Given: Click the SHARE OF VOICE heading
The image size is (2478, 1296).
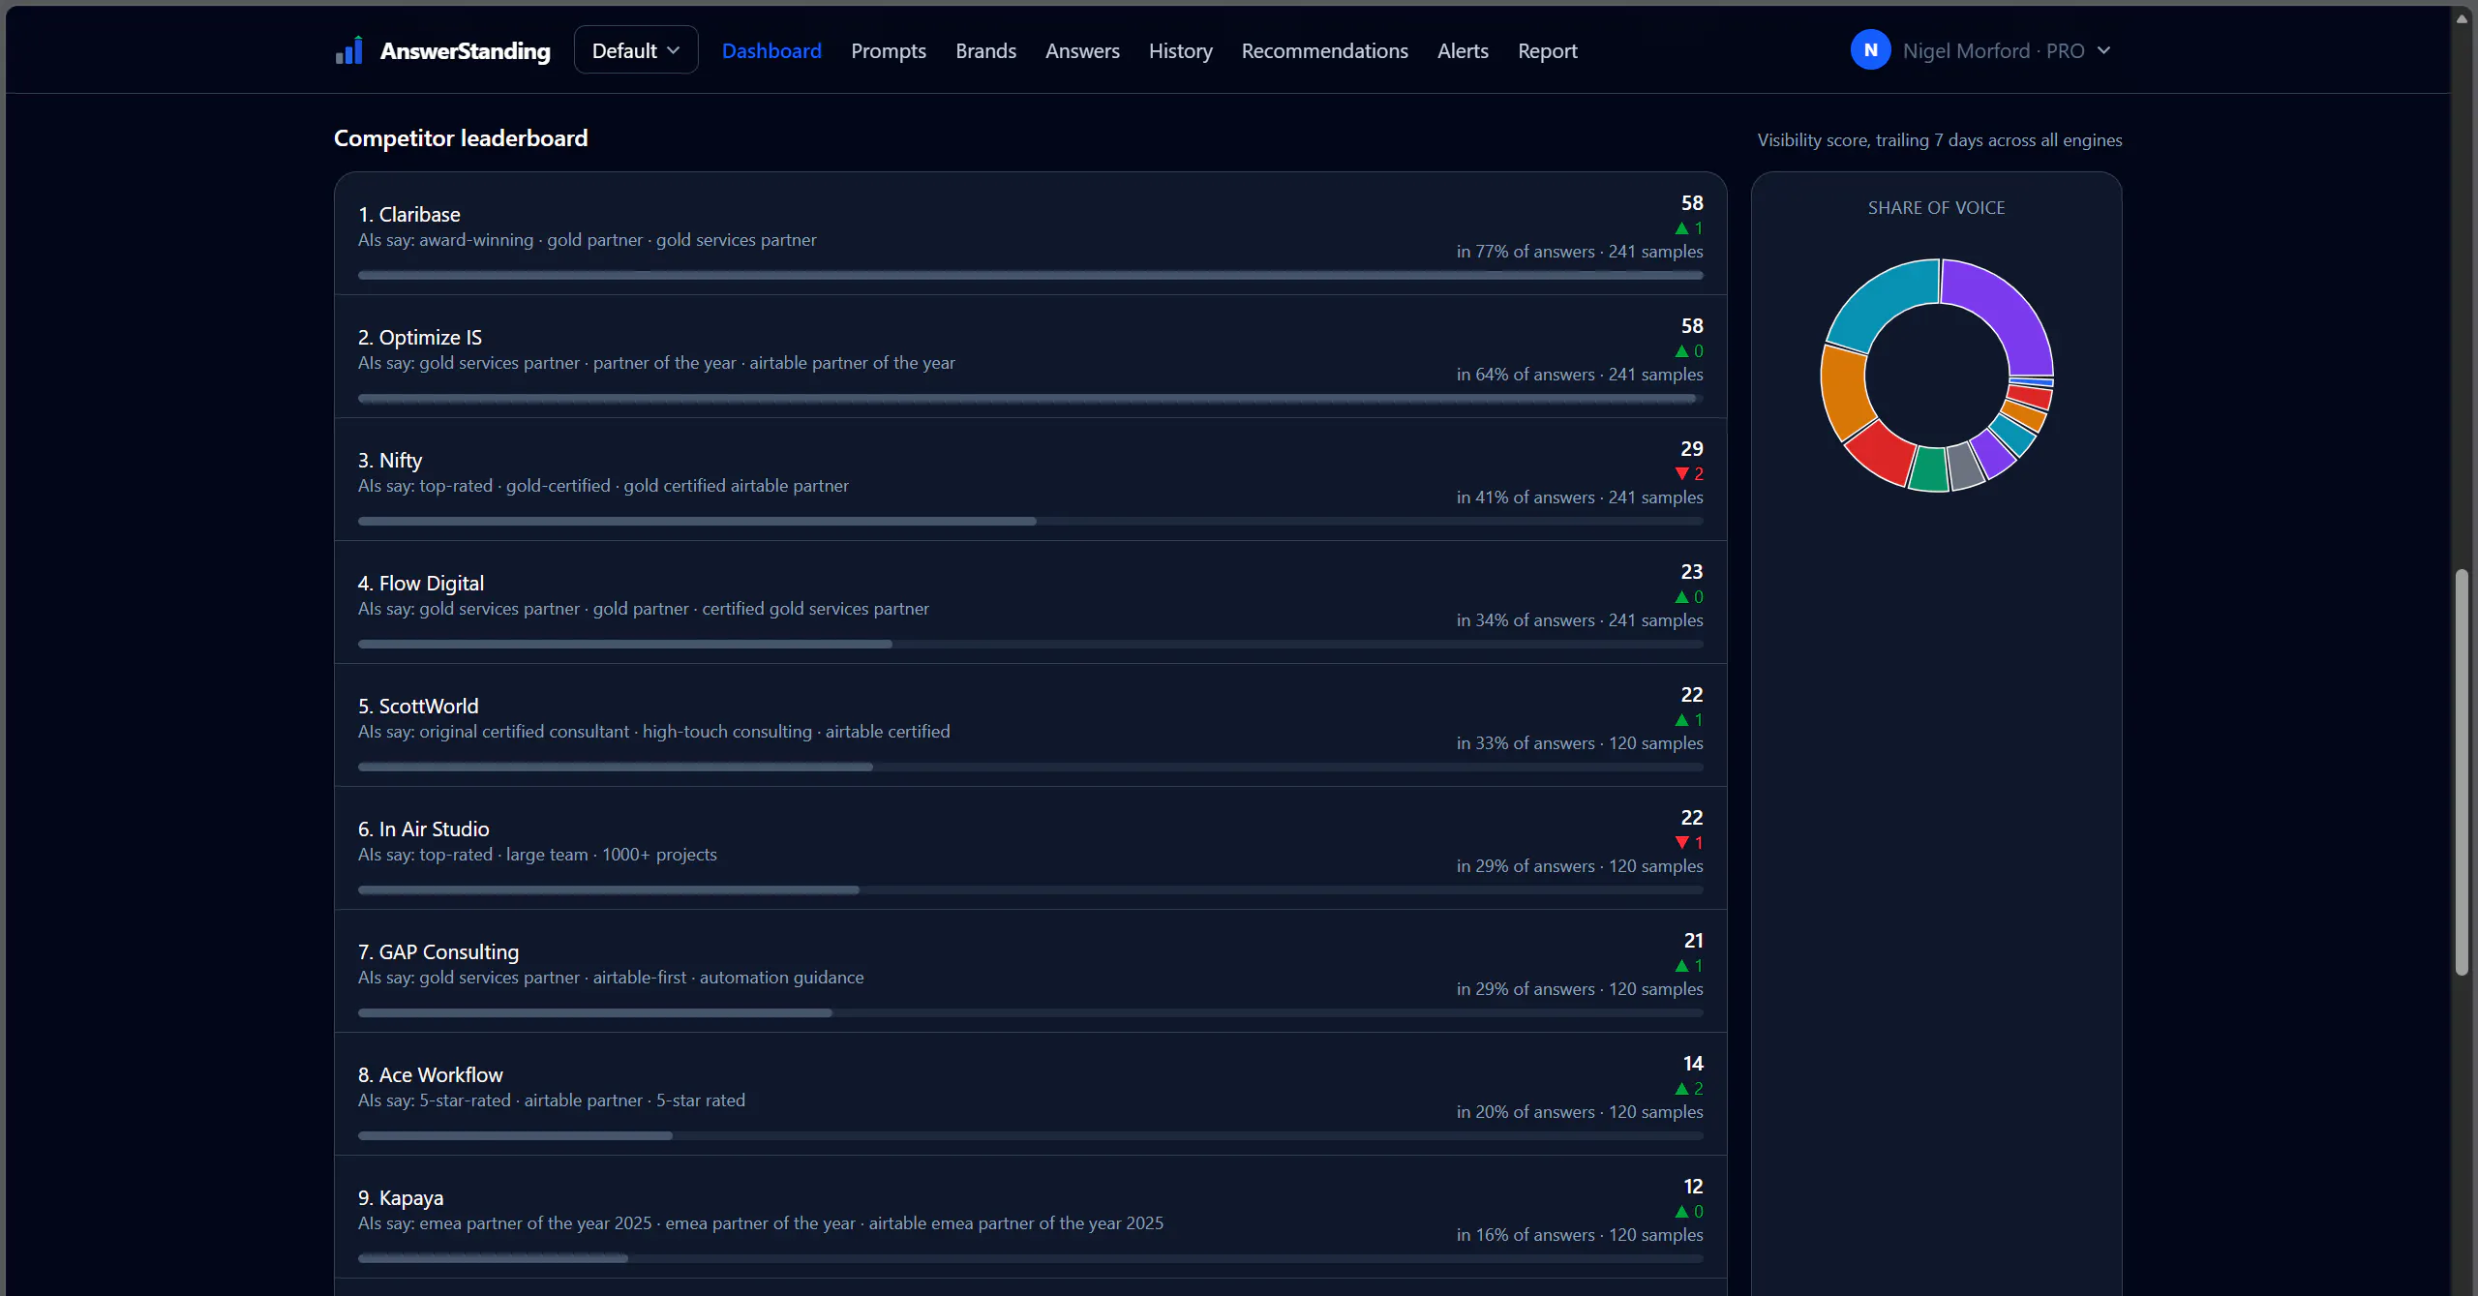Looking at the screenshot, I should coord(1936,208).
